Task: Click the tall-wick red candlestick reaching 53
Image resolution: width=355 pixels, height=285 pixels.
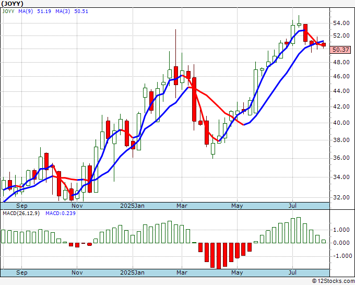Action: (x=176, y=76)
